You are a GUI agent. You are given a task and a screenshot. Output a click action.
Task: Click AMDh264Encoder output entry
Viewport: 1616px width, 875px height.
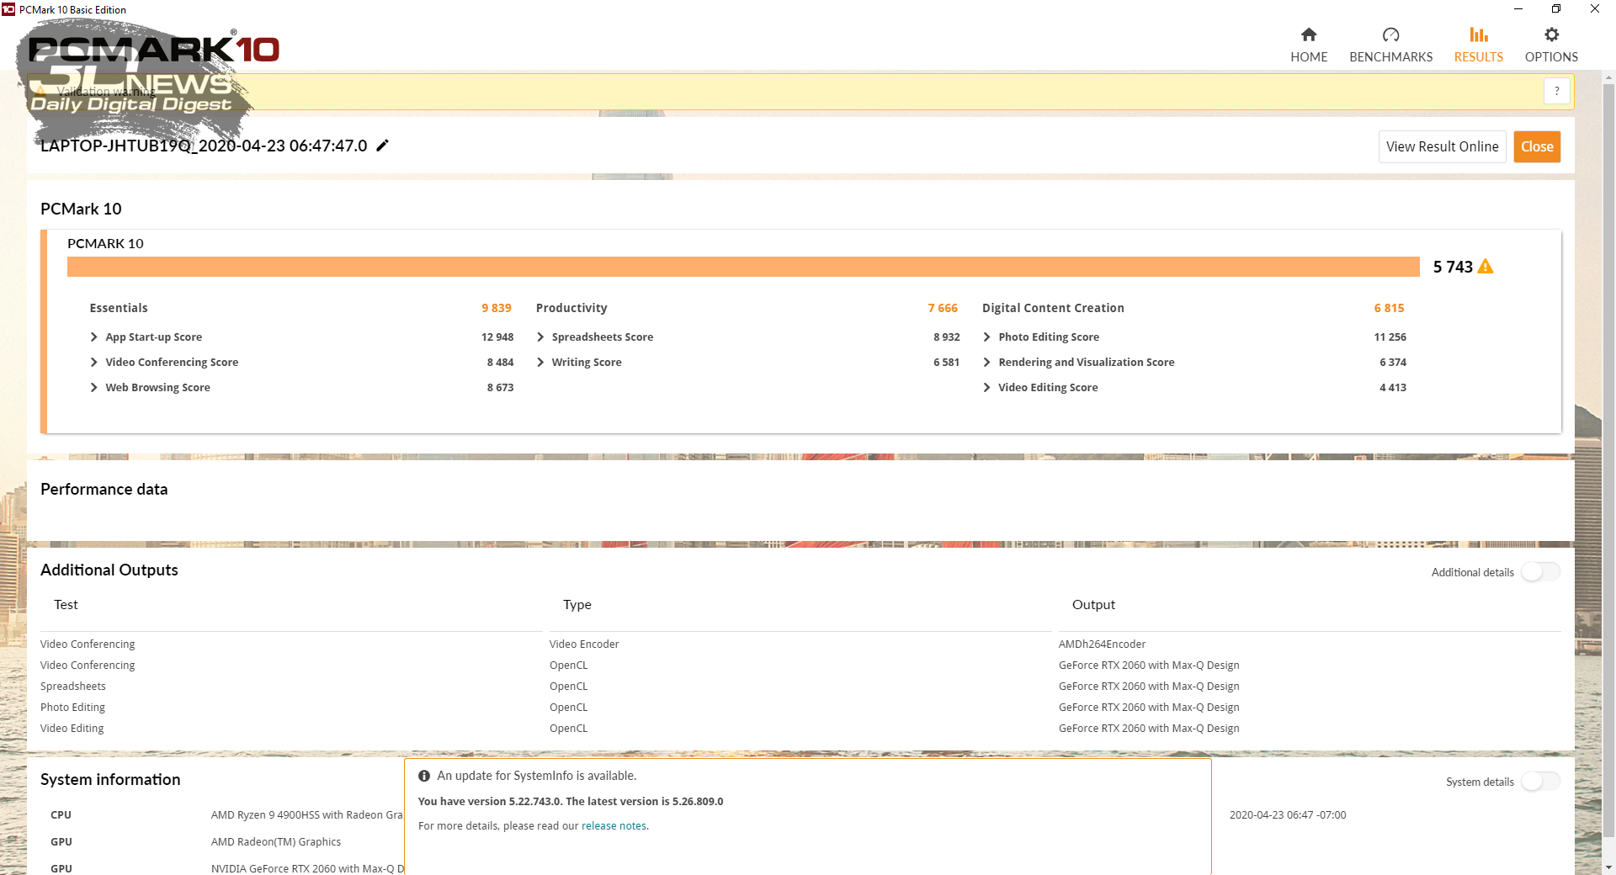click(1102, 644)
